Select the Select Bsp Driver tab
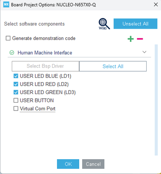Screen dimensions: 161x174 [45, 66]
